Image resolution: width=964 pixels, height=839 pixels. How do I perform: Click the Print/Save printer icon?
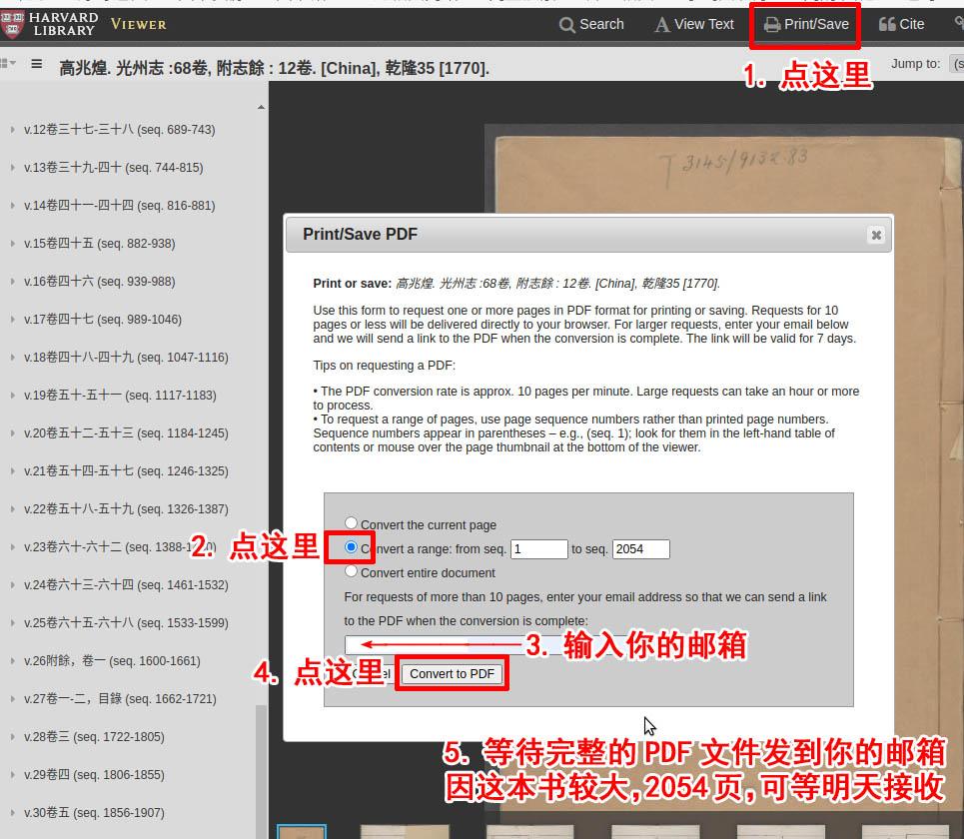(771, 25)
